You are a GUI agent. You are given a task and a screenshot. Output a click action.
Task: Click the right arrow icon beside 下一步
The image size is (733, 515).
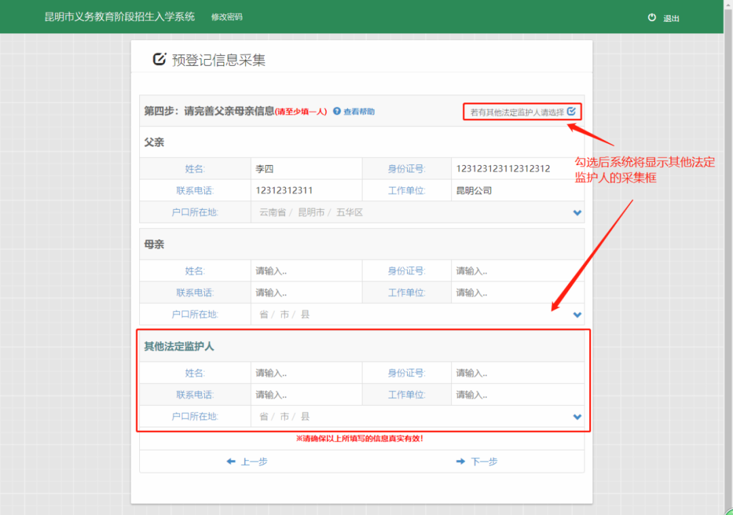point(461,461)
